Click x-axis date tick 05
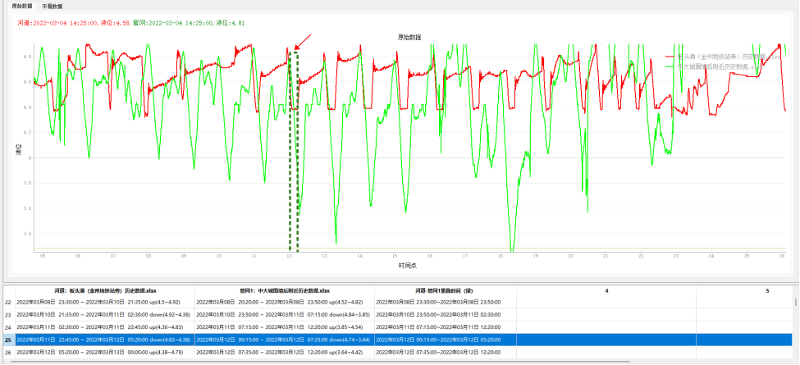 click(x=43, y=255)
